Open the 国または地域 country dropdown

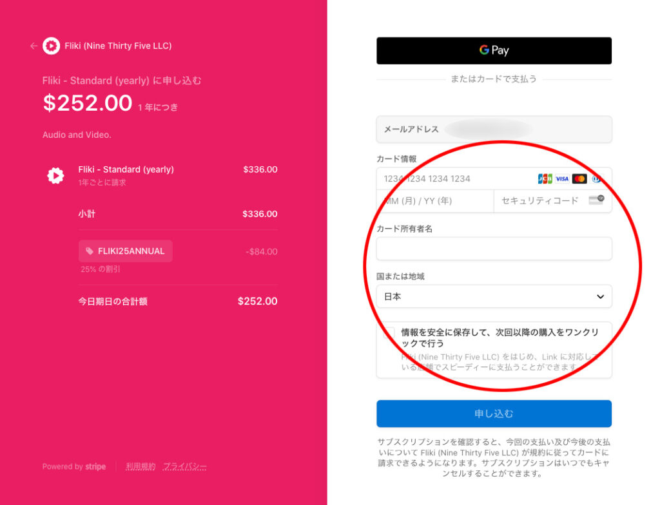point(494,296)
